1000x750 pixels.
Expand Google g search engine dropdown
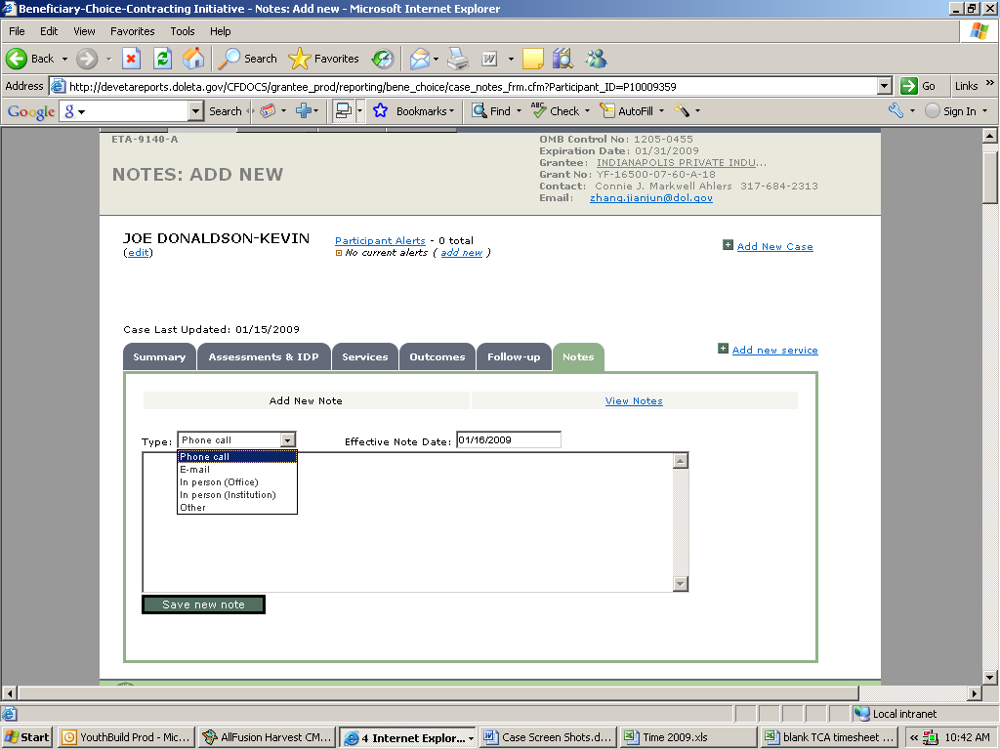coord(82,112)
